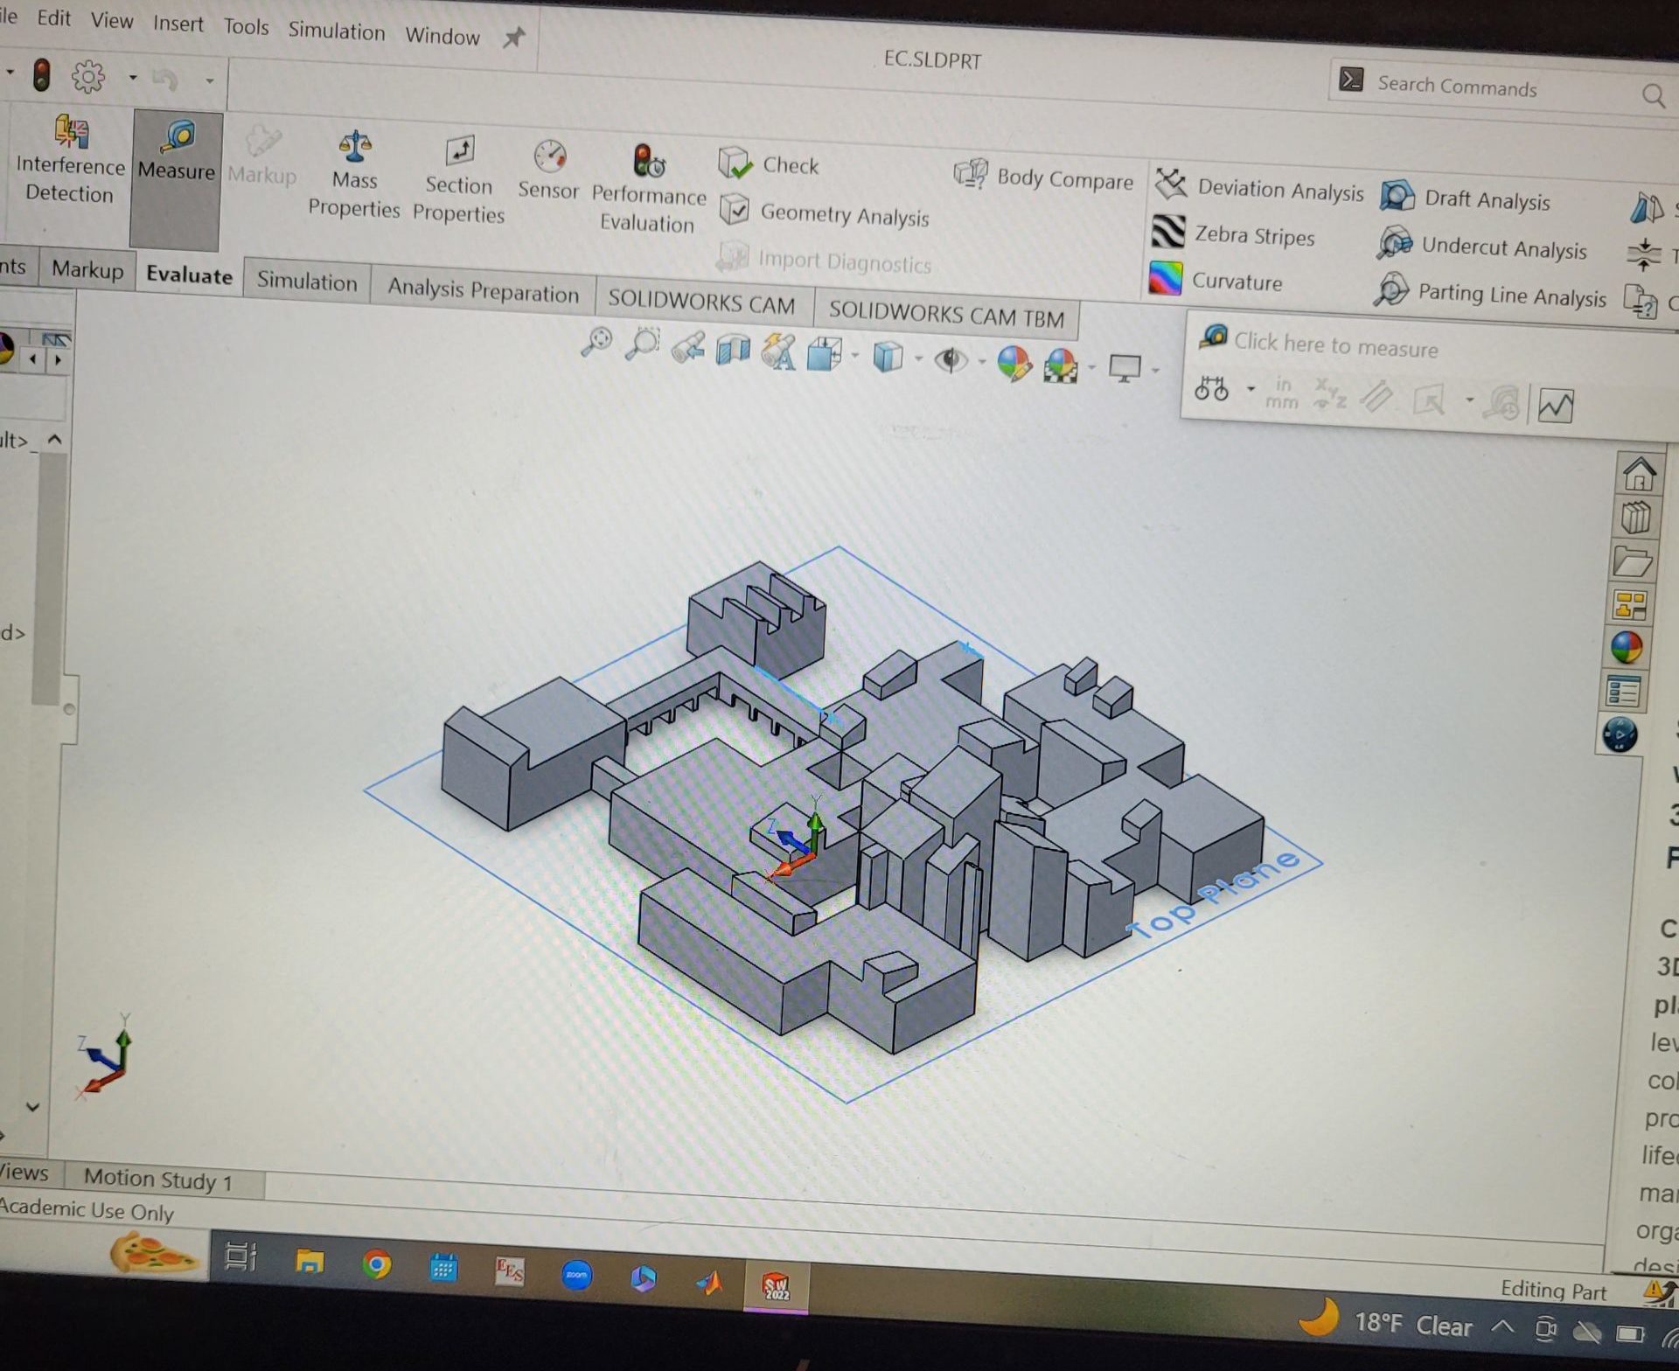
Task: Expand the Hide/Show Items eye dropdown
Action: coord(981,362)
